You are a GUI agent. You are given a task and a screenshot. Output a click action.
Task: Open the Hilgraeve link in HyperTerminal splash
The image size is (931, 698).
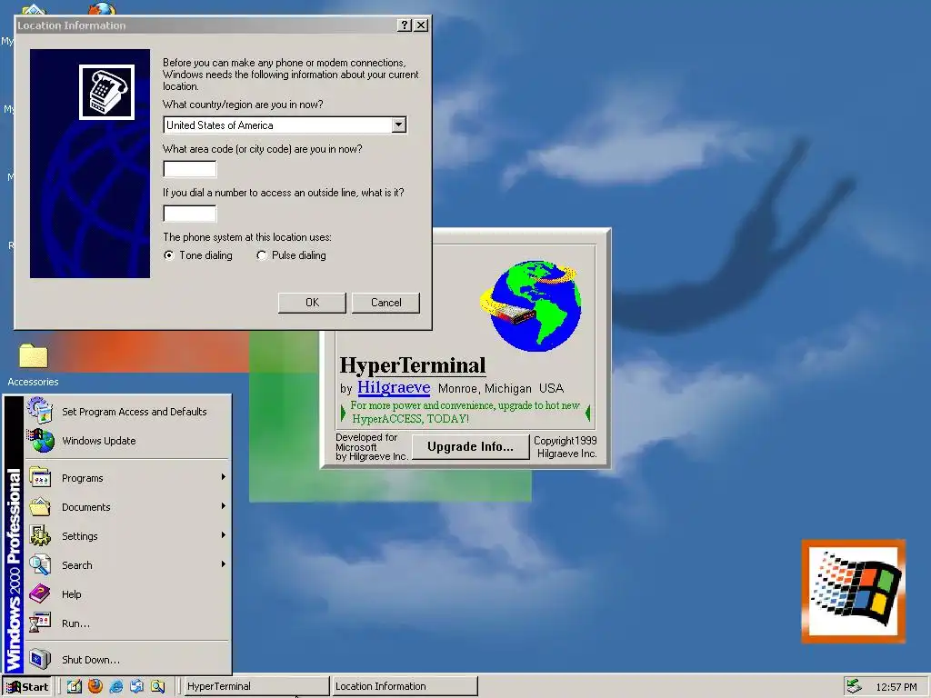[394, 387]
